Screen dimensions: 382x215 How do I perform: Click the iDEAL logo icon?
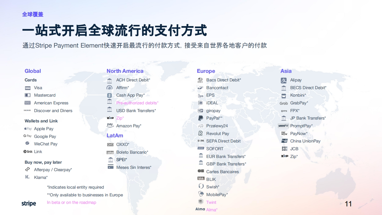click(x=201, y=103)
